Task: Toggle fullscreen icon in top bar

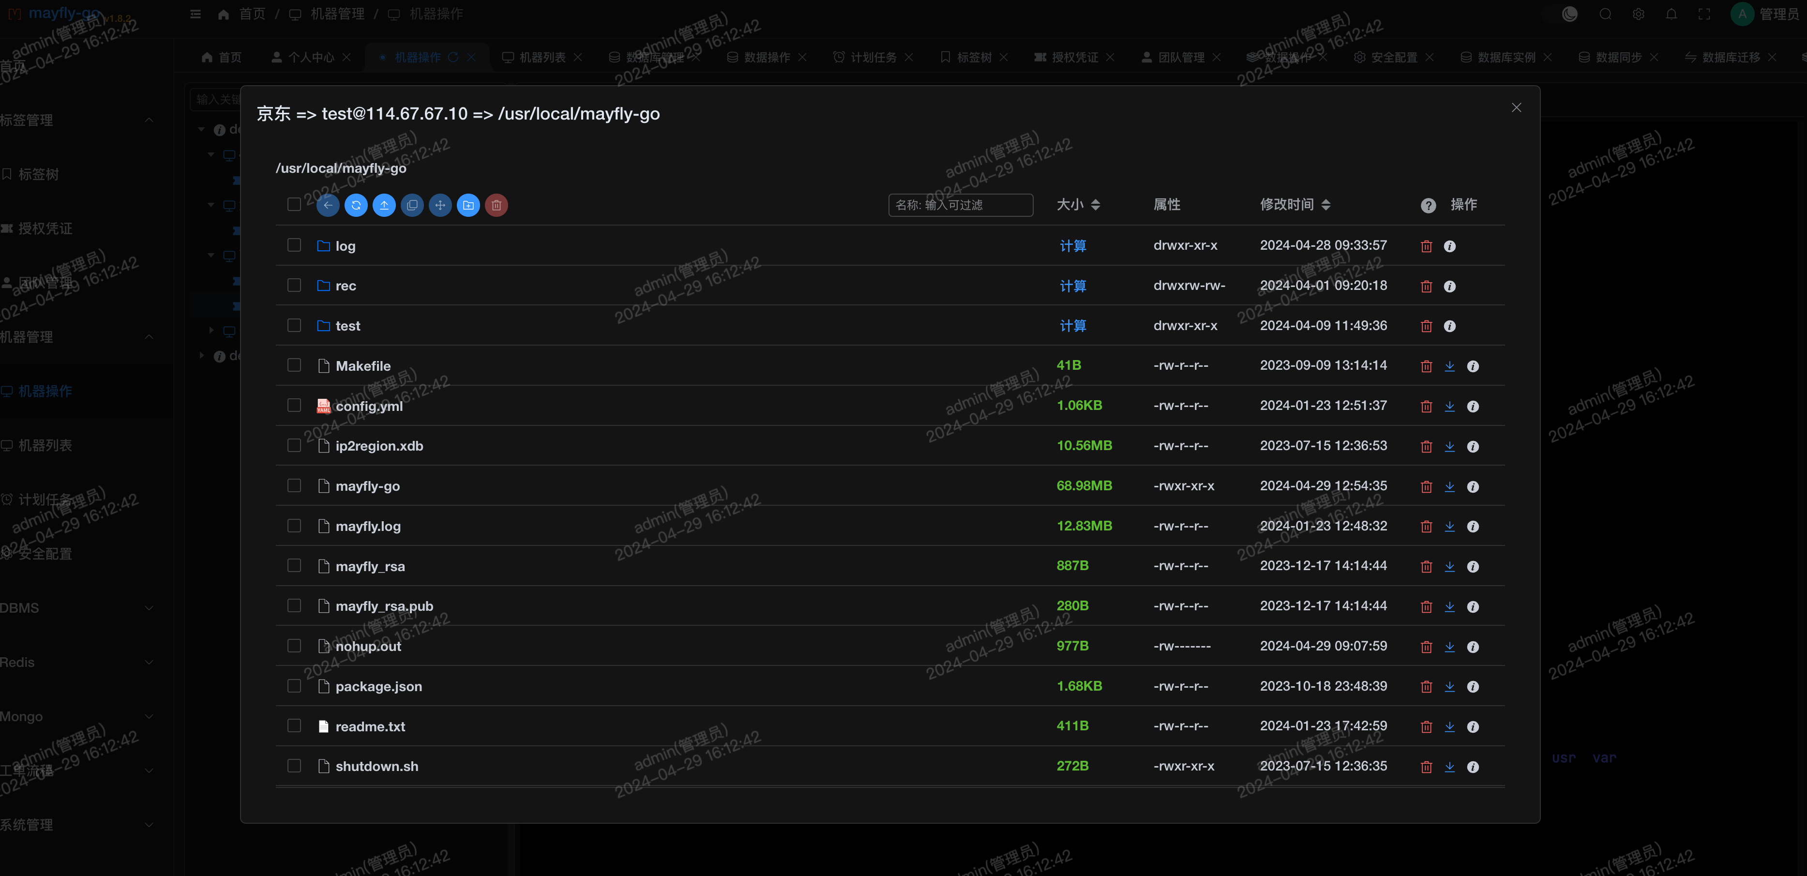Action: point(1704,14)
